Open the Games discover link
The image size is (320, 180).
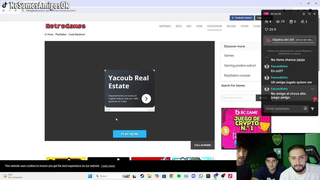click(229, 55)
